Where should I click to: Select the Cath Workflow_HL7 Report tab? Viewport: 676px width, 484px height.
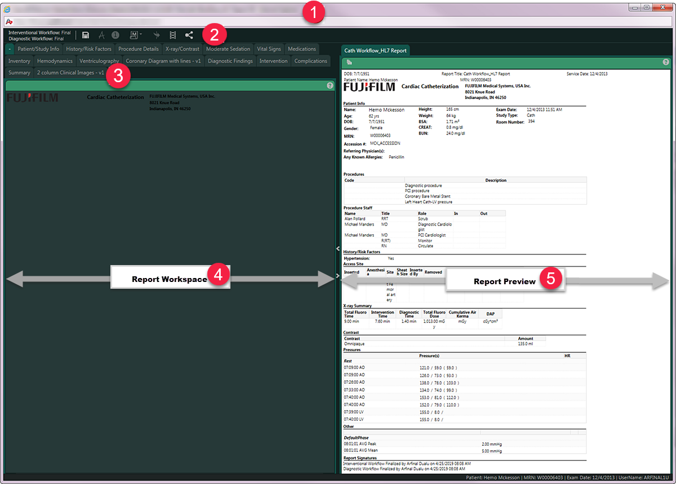(376, 50)
